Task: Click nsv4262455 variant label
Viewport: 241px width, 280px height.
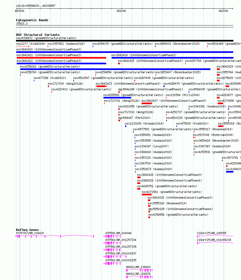Action: [x=148, y=106]
